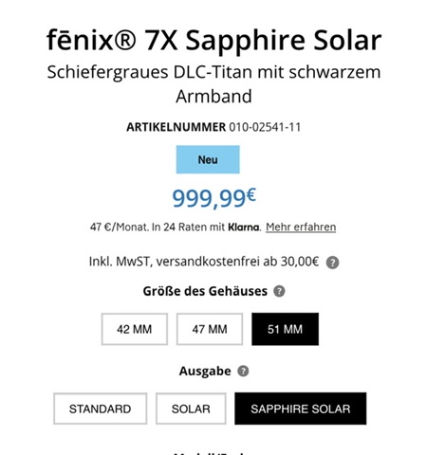
Task: Pick the SOLAR edition
Action: click(x=191, y=409)
